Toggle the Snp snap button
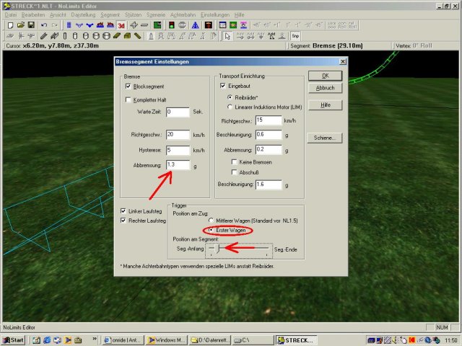 click(x=295, y=36)
